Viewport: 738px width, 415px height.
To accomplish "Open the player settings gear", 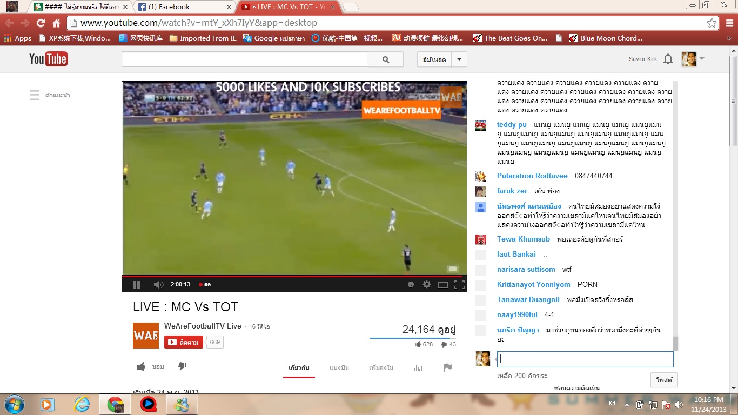I will (427, 285).
